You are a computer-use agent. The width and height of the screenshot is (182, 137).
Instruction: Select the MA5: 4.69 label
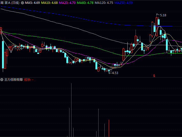point(32,3)
